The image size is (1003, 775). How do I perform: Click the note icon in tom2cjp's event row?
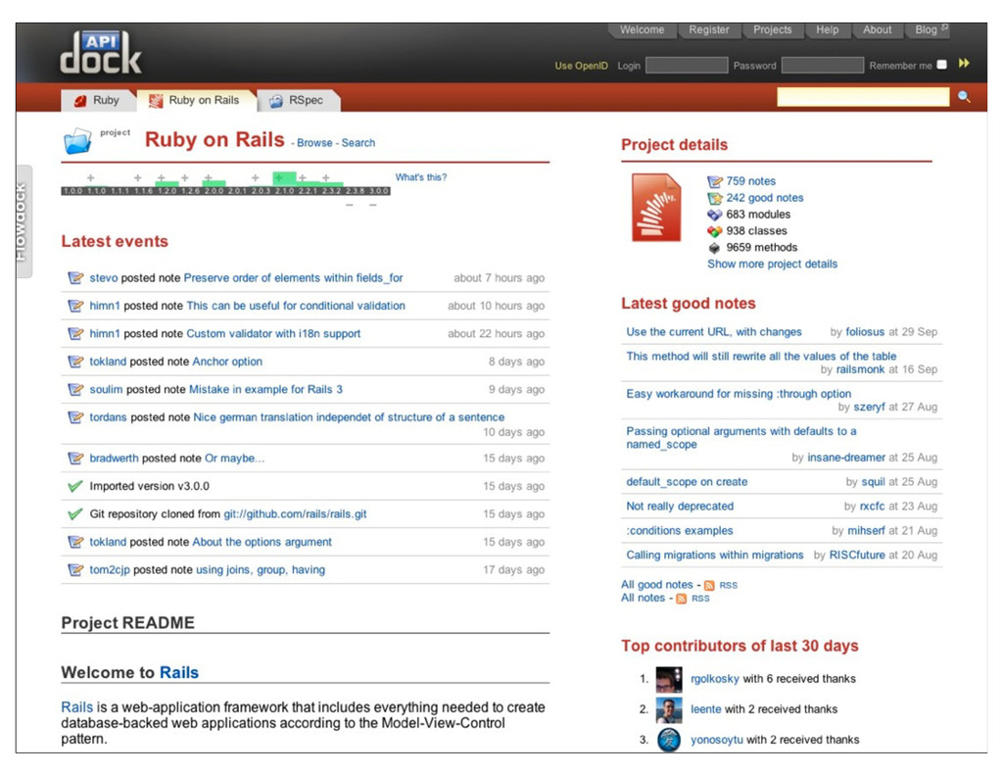point(75,569)
